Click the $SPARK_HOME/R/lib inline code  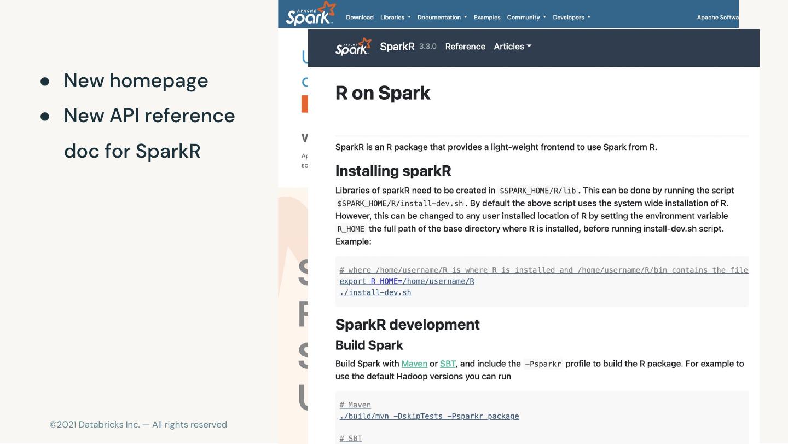537,191
